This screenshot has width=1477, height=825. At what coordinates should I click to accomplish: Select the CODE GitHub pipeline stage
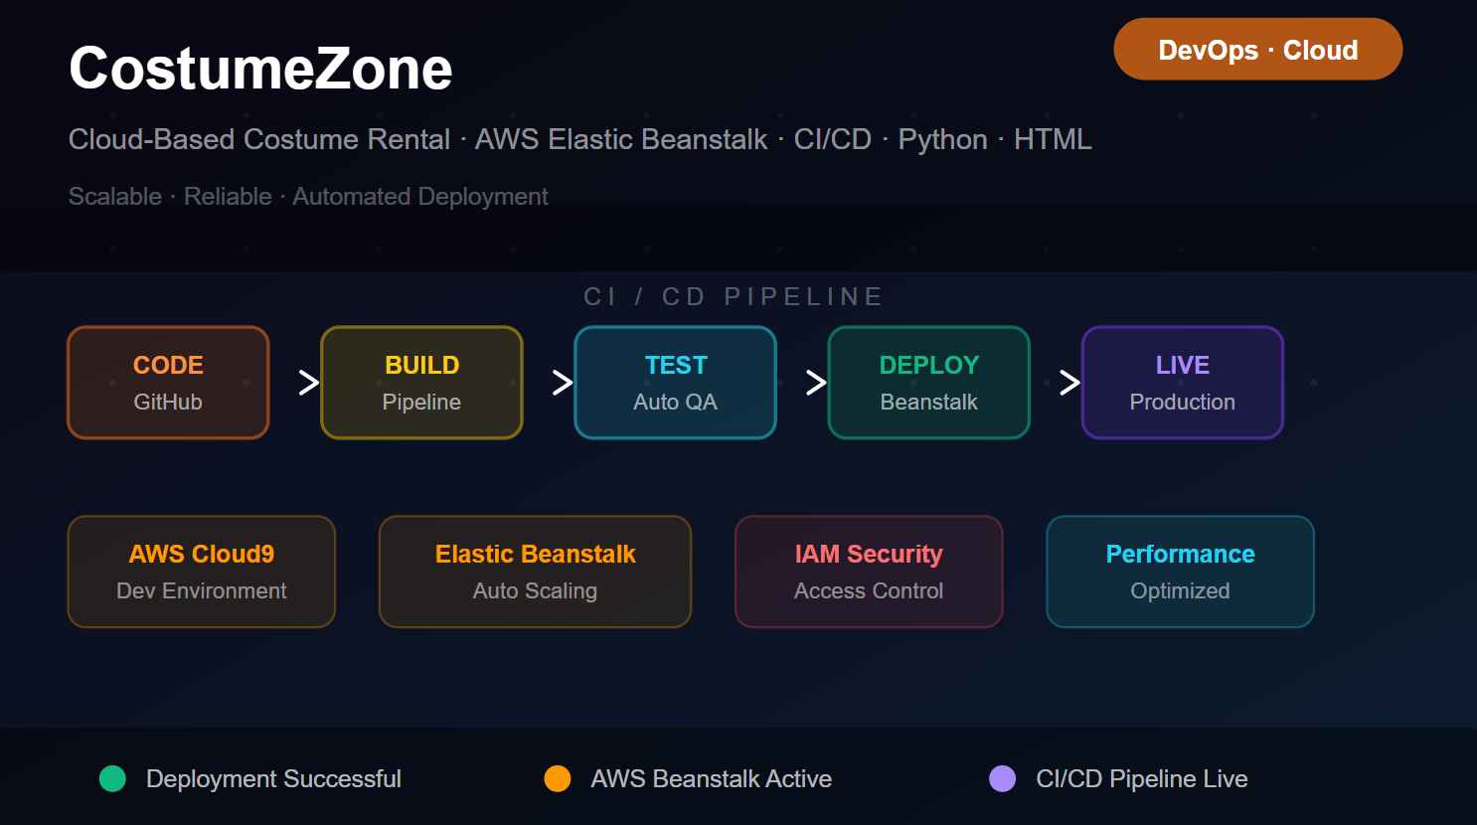click(x=168, y=383)
